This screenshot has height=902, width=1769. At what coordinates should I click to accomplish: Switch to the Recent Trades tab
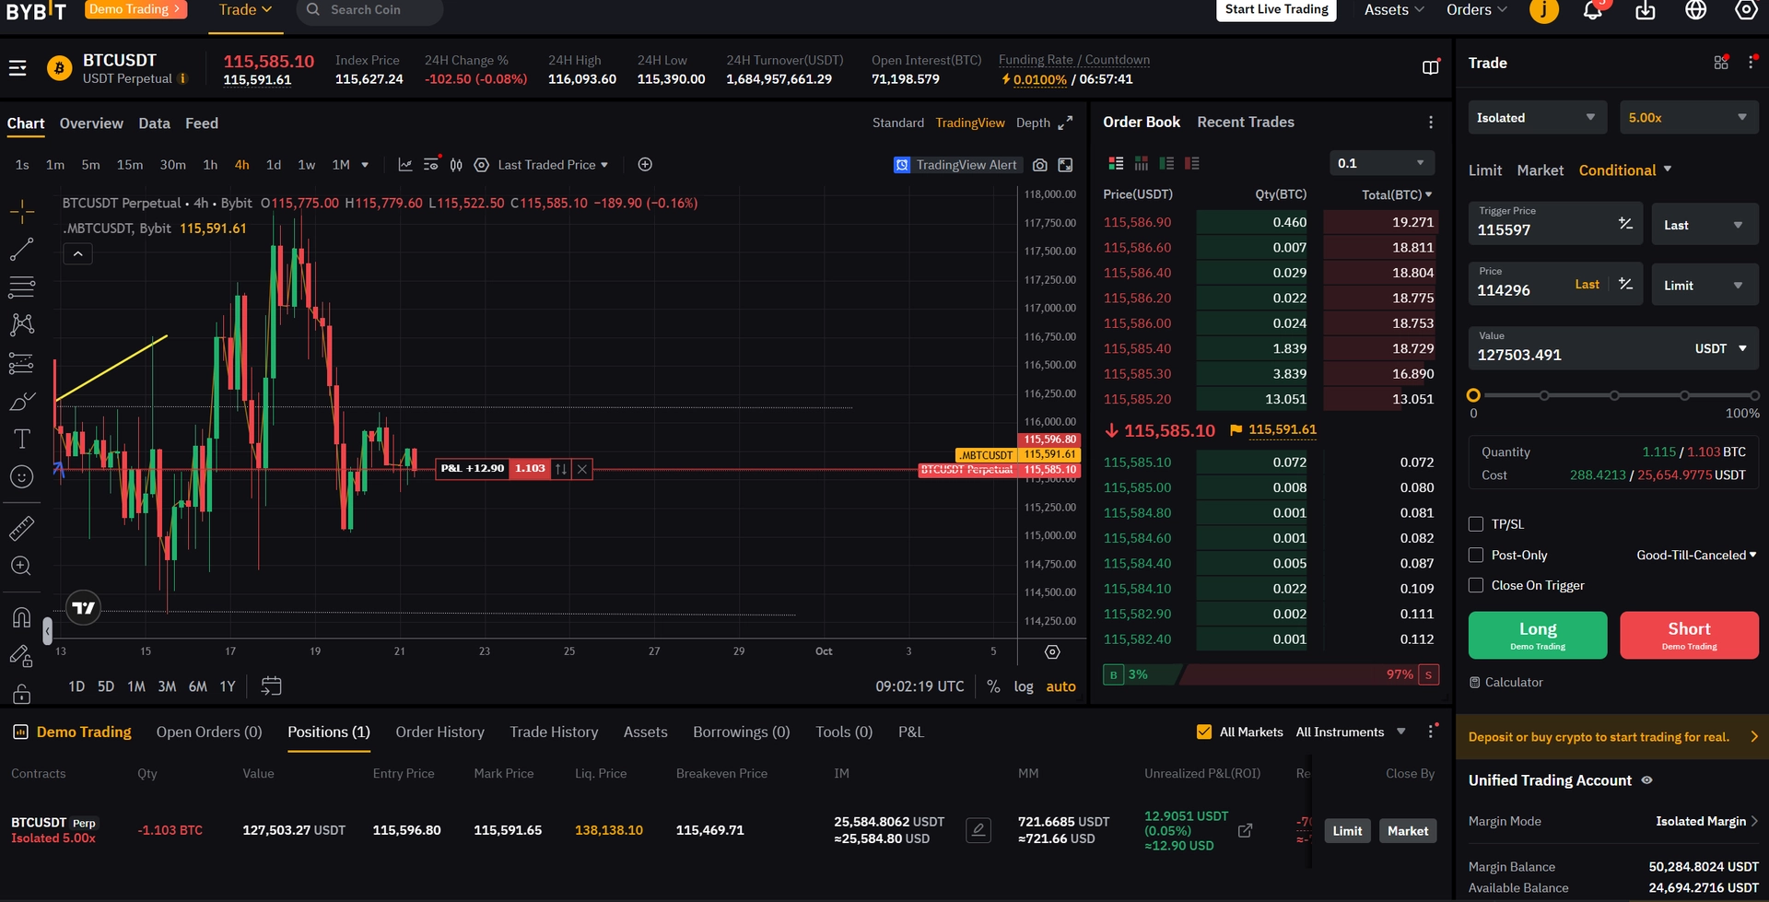click(1246, 123)
